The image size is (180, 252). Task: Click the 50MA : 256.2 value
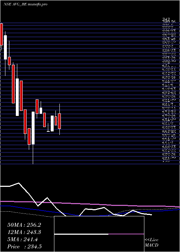pyautogui.click(x=24, y=225)
